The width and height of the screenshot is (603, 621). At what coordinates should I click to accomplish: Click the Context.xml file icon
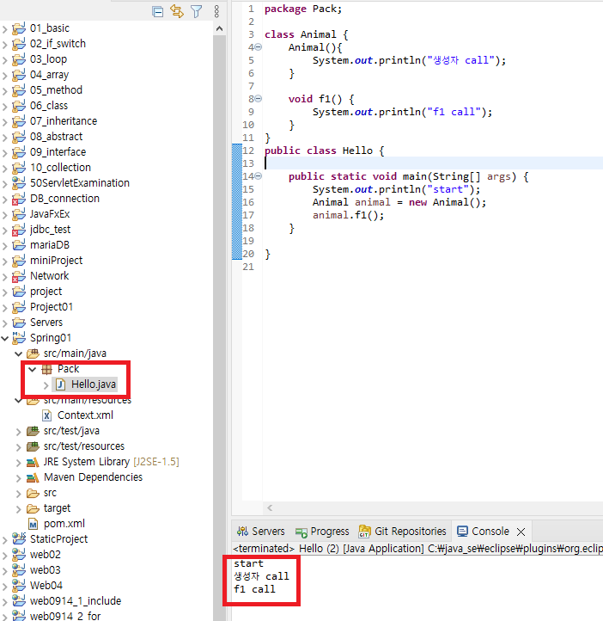(x=46, y=415)
